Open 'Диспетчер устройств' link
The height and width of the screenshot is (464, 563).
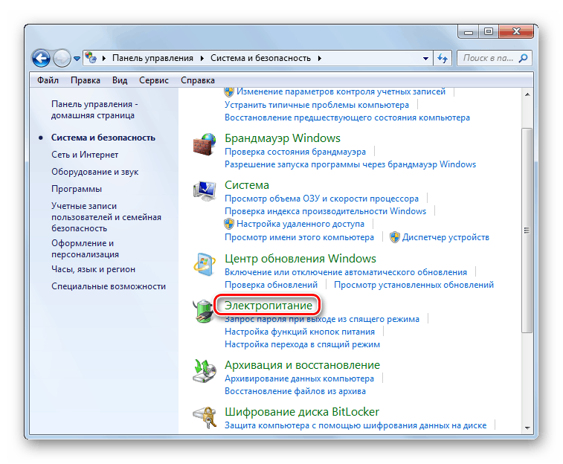445,237
